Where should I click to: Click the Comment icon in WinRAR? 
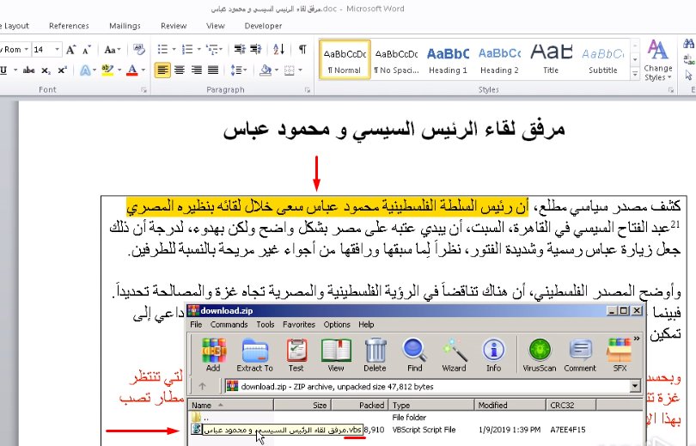click(x=580, y=355)
